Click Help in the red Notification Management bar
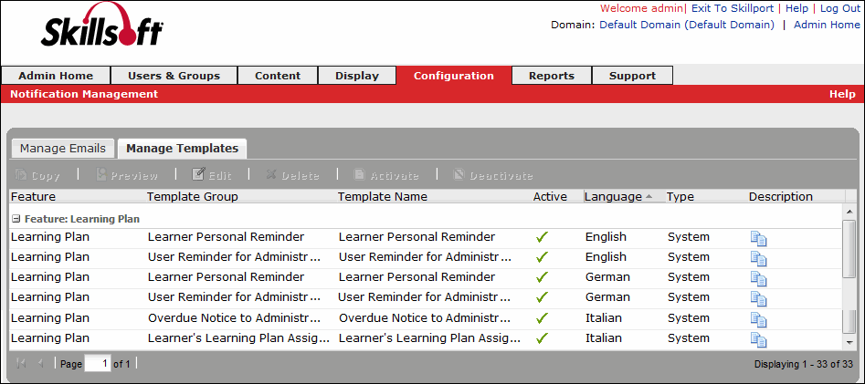865x384 pixels. 842,94
